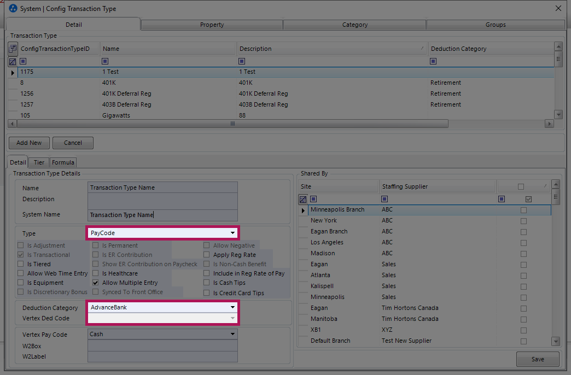Click scroll down arrow of Transaction Type grid
The height and width of the screenshot is (375, 571).
558,114
